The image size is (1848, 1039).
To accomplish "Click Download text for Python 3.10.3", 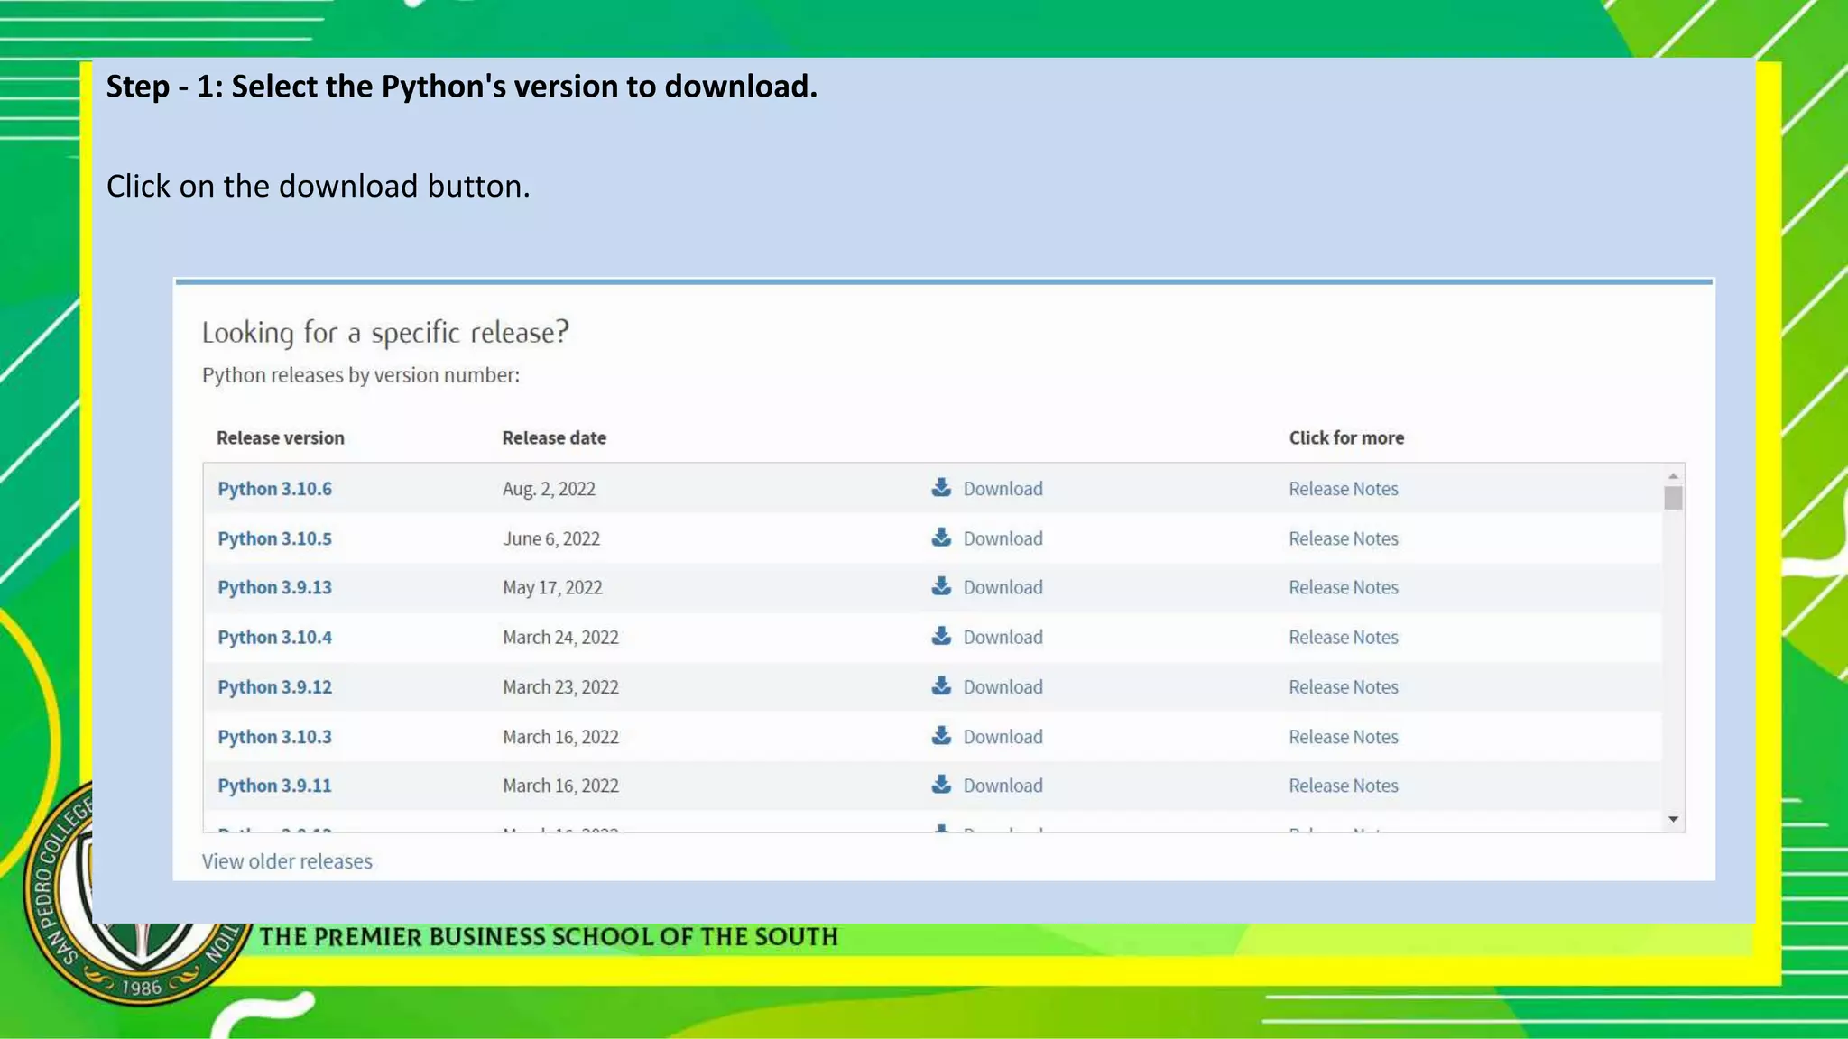I will point(1003,737).
